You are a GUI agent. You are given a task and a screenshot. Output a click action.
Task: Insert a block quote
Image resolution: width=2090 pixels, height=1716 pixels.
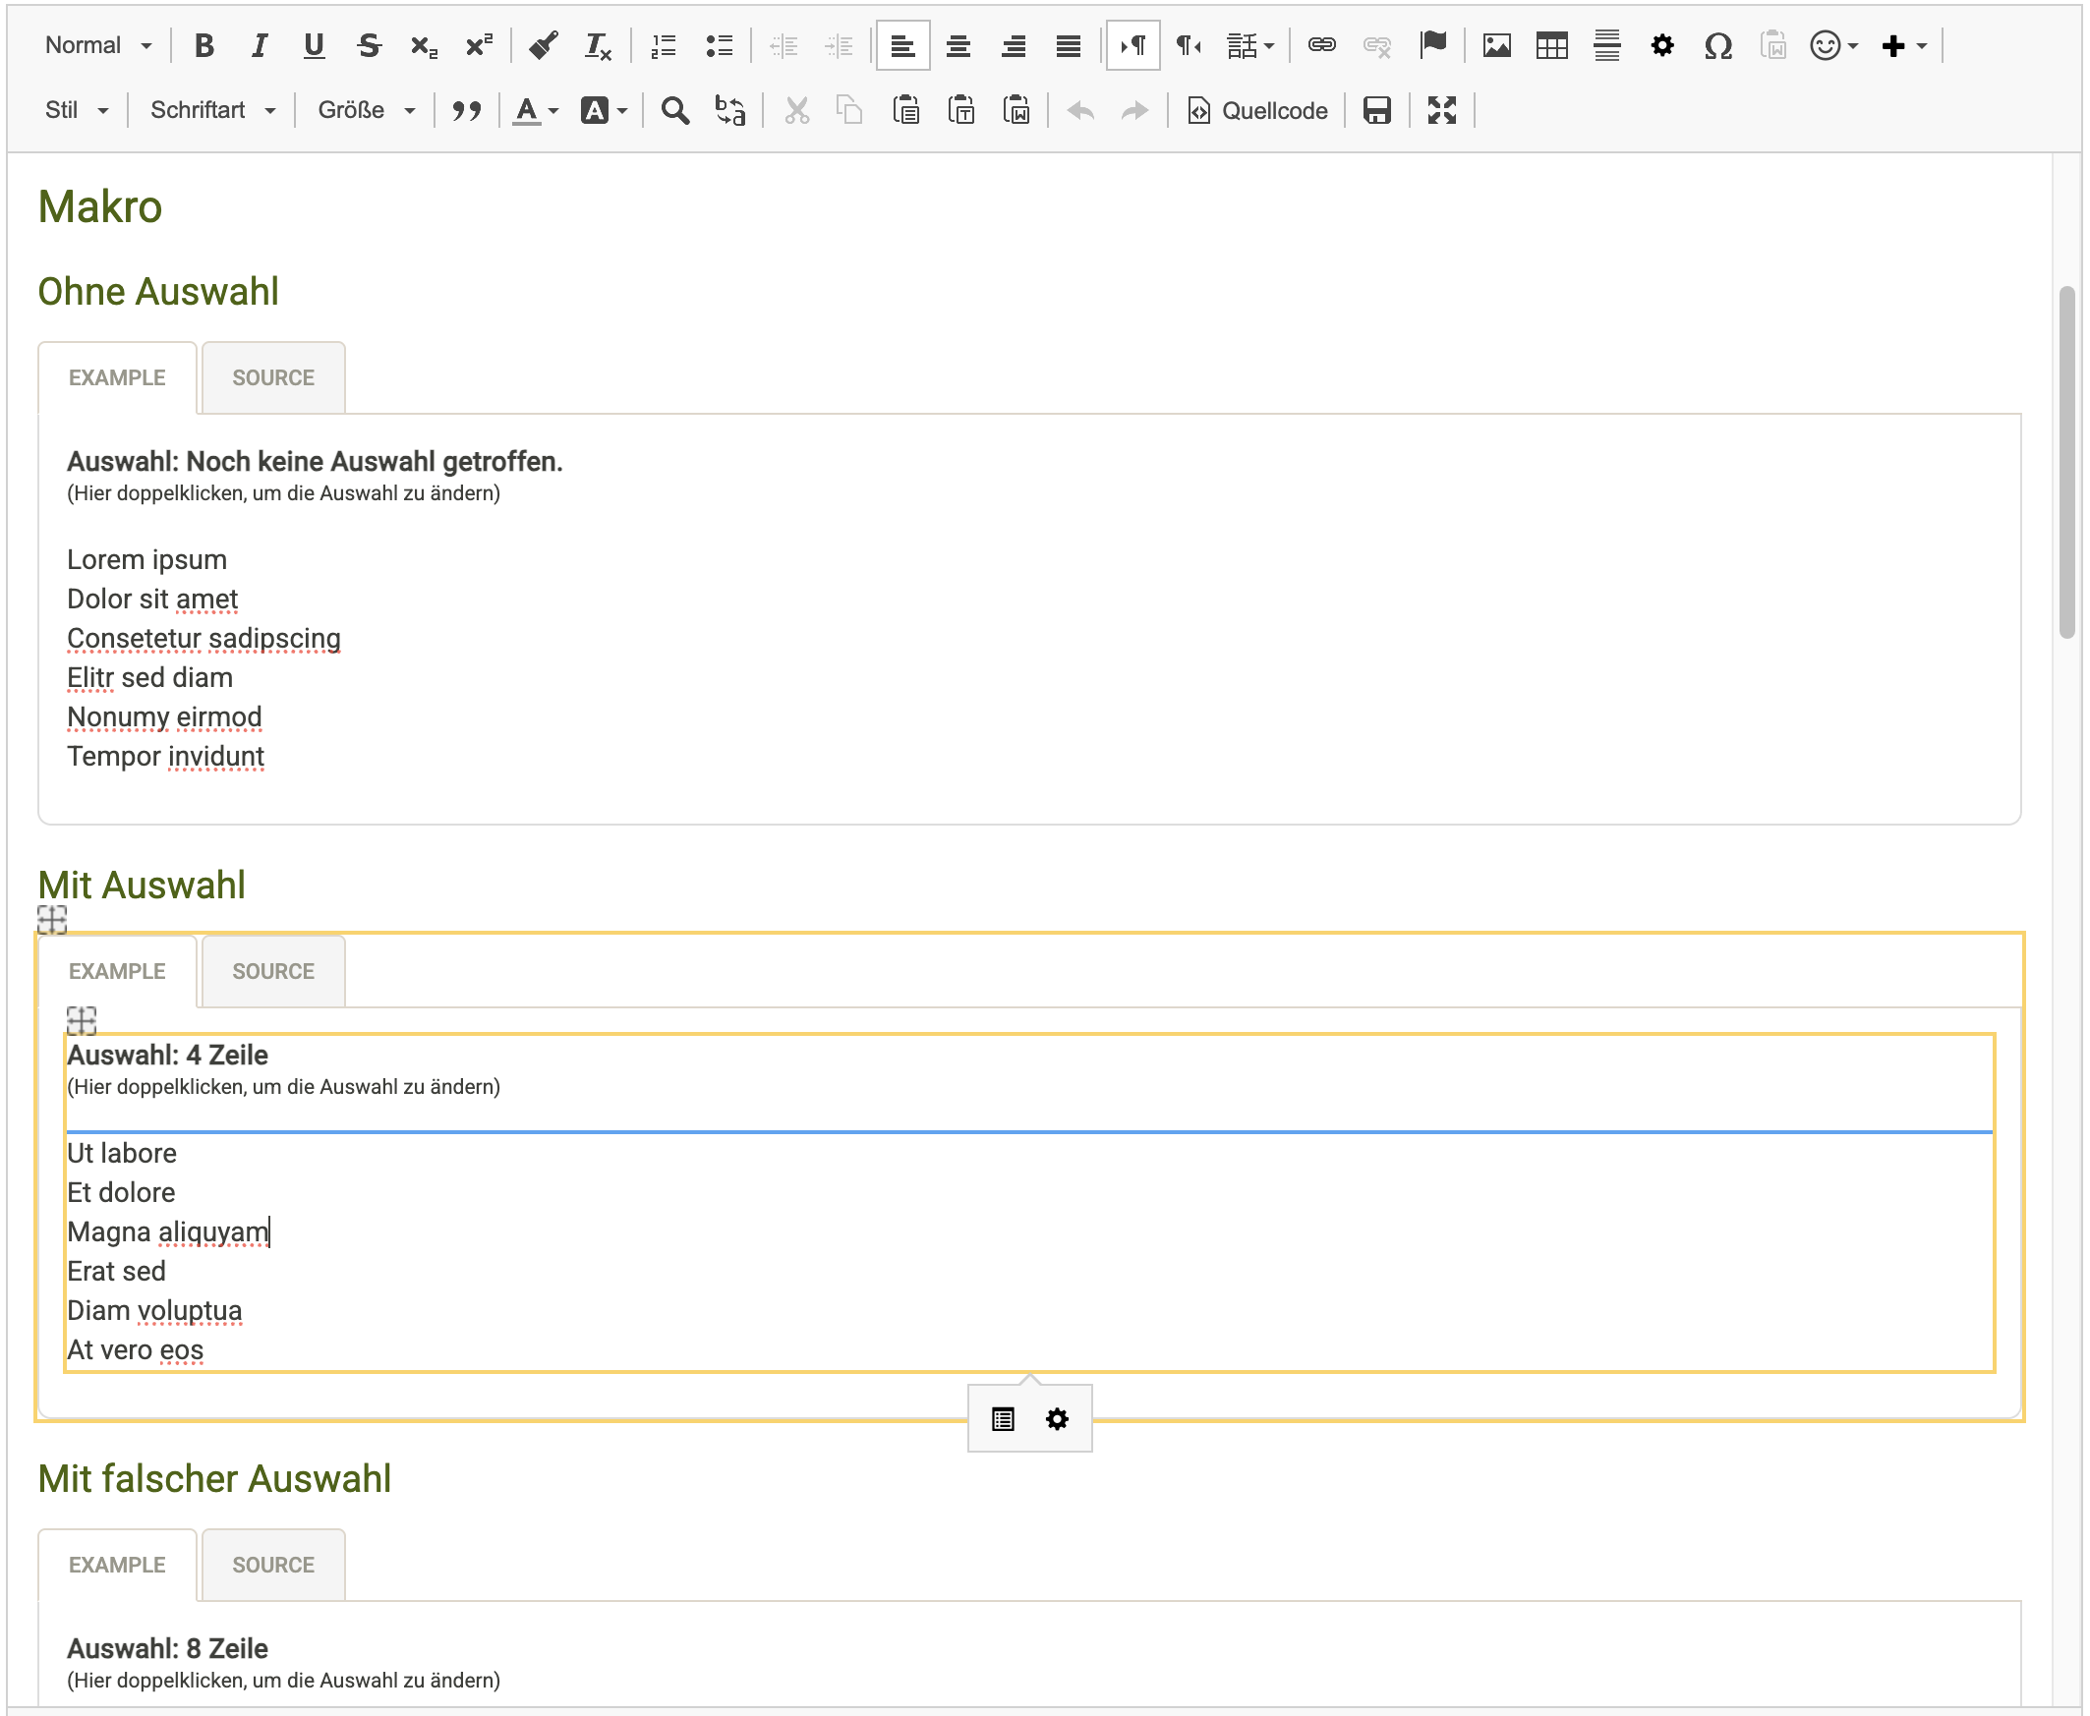(x=466, y=111)
